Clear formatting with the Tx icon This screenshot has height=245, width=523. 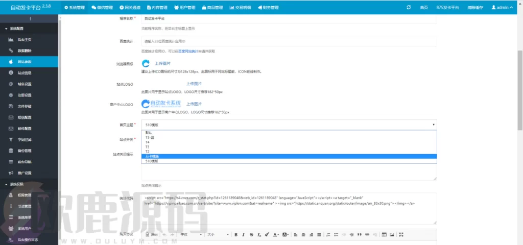point(259,235)
